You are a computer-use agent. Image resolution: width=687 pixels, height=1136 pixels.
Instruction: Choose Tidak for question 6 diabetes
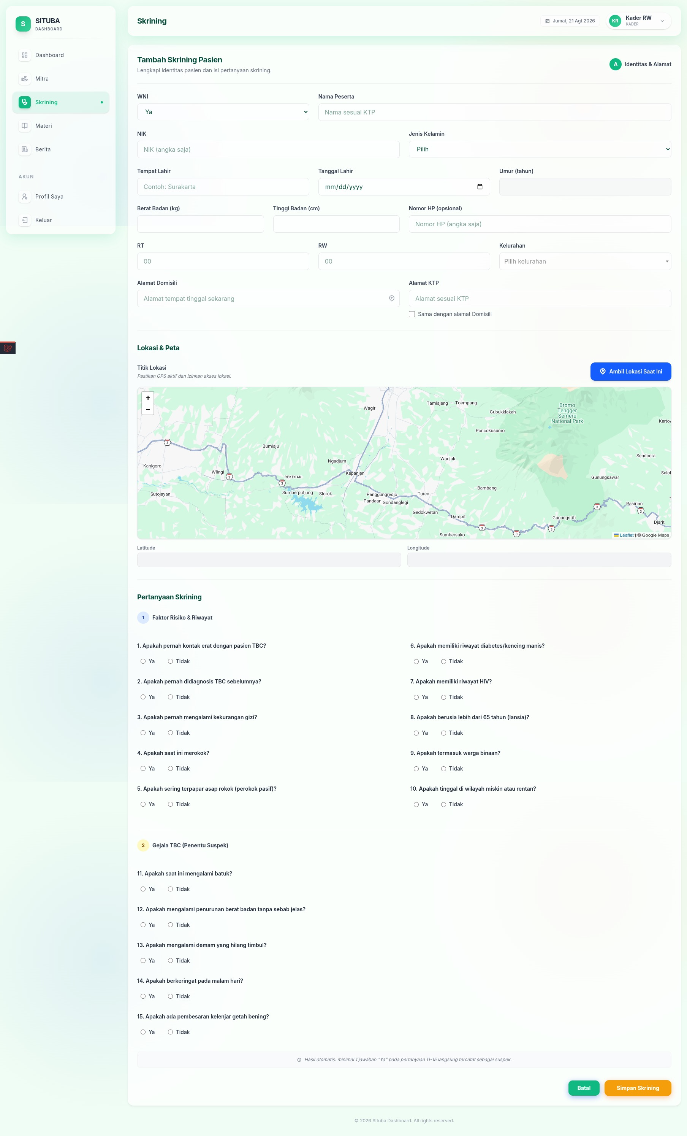pos(444,662)
